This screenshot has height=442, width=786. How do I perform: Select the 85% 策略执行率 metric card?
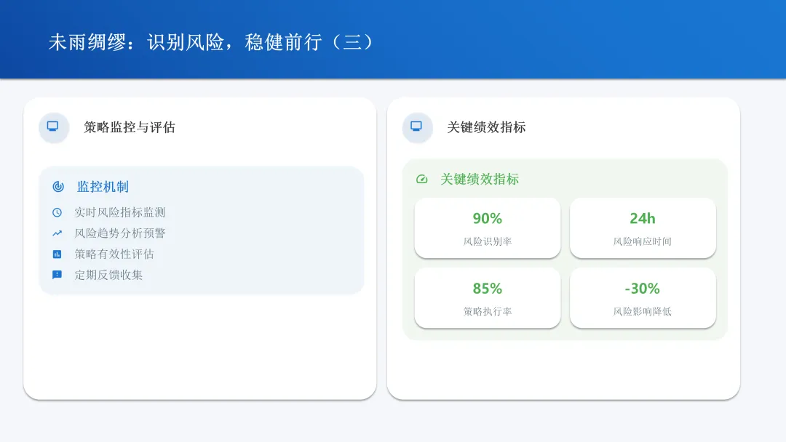[x=488, y=297]
